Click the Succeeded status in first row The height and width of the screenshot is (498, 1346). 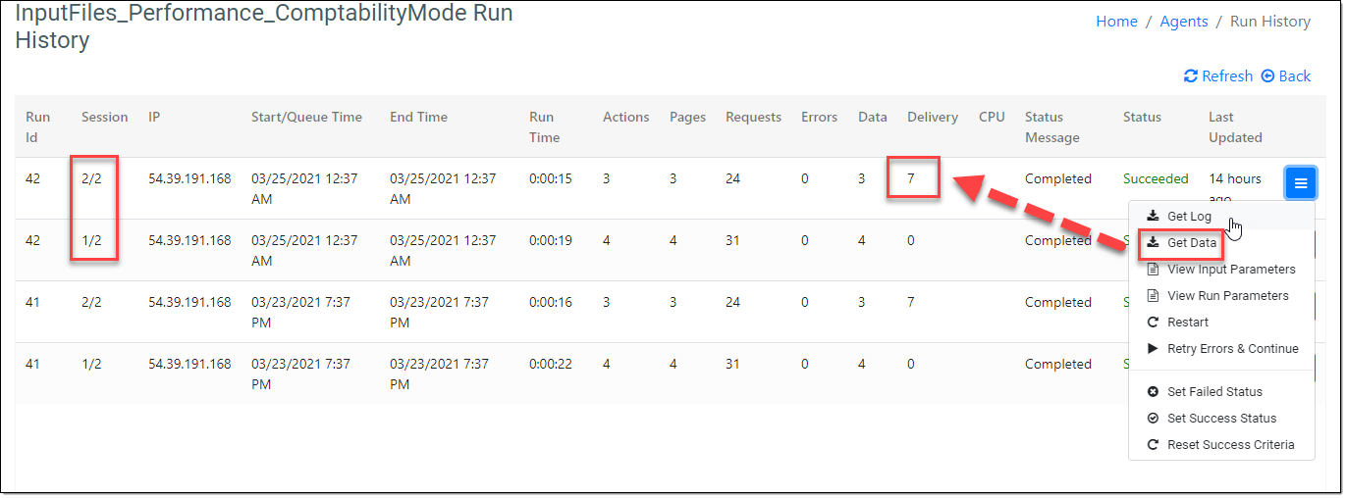1156,179
